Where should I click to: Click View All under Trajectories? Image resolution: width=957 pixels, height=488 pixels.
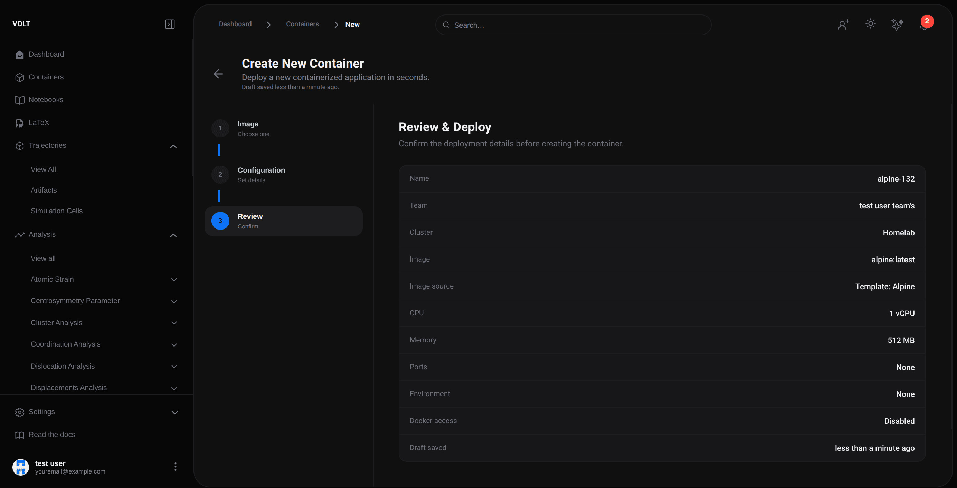[x=44, y=169]
